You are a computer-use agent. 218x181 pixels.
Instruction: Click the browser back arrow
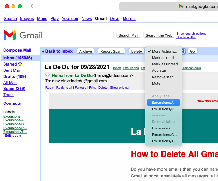(x=32, y=6)
